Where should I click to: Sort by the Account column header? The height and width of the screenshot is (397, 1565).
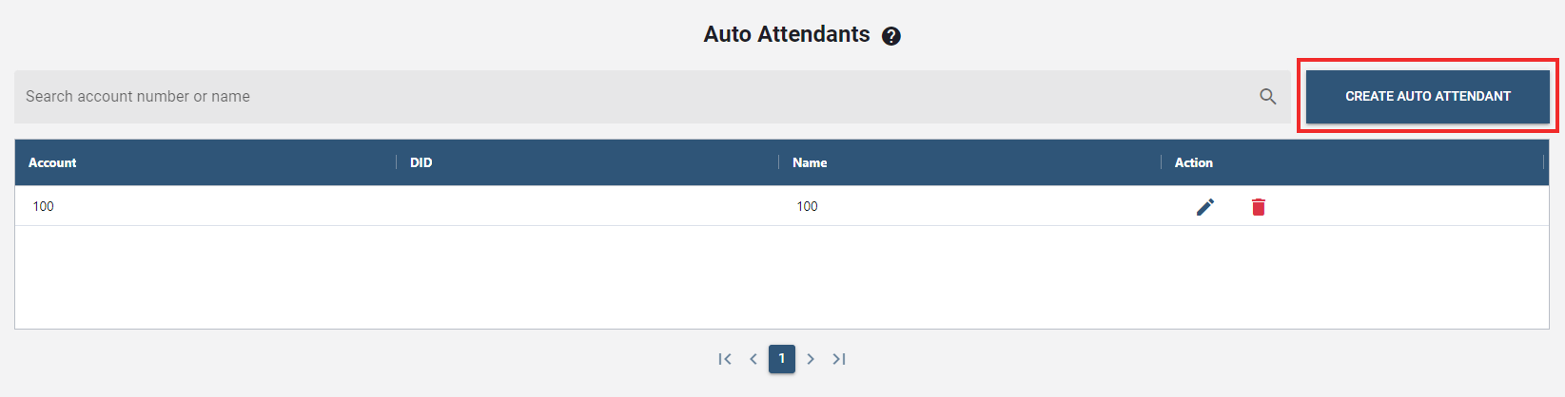(x=52, y=162)
